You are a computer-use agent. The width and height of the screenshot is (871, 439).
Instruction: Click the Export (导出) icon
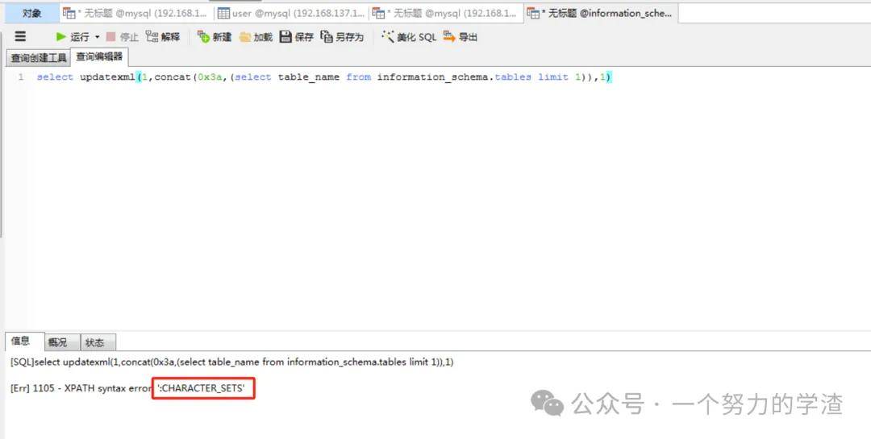[x=449, y=36]
